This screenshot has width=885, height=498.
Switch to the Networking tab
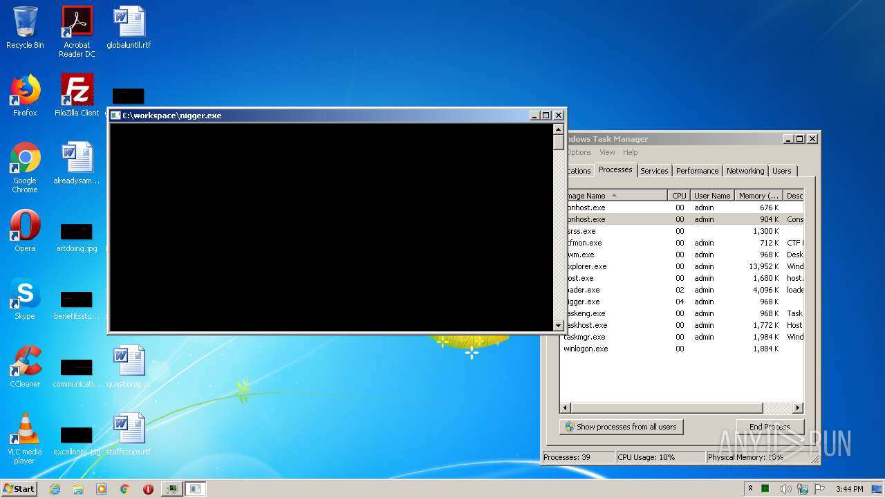click(745, 171)
